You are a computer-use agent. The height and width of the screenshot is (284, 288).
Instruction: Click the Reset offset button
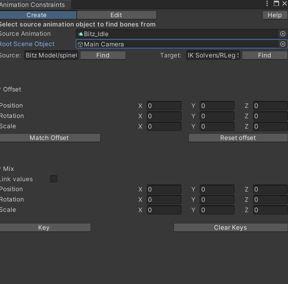pos(238,138)
